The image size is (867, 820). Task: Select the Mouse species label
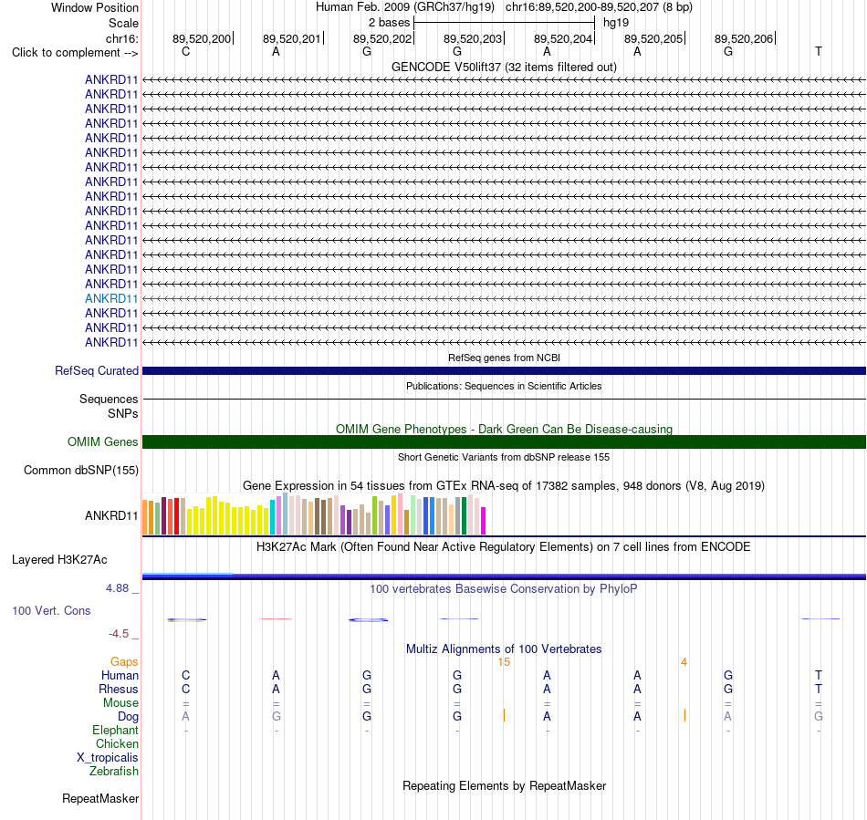[120, 703]
